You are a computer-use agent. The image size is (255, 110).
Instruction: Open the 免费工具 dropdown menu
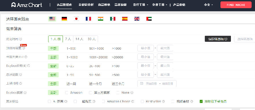click(x=160, y=5)
